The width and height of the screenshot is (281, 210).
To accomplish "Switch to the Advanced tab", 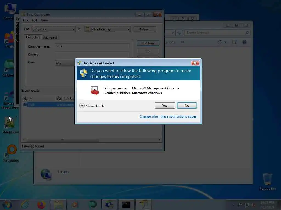I will pos(50,38).
